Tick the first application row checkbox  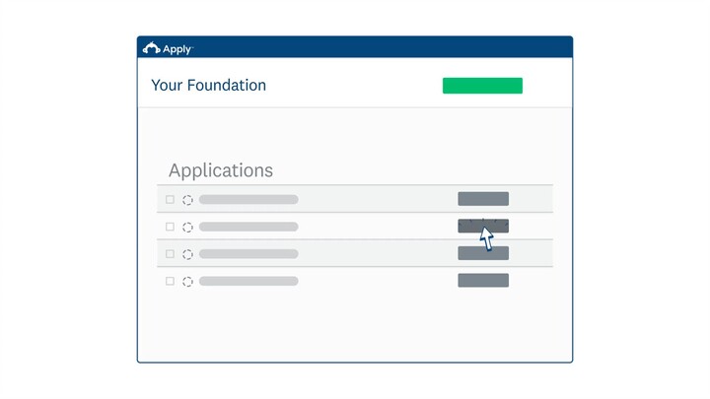[170, 199]
